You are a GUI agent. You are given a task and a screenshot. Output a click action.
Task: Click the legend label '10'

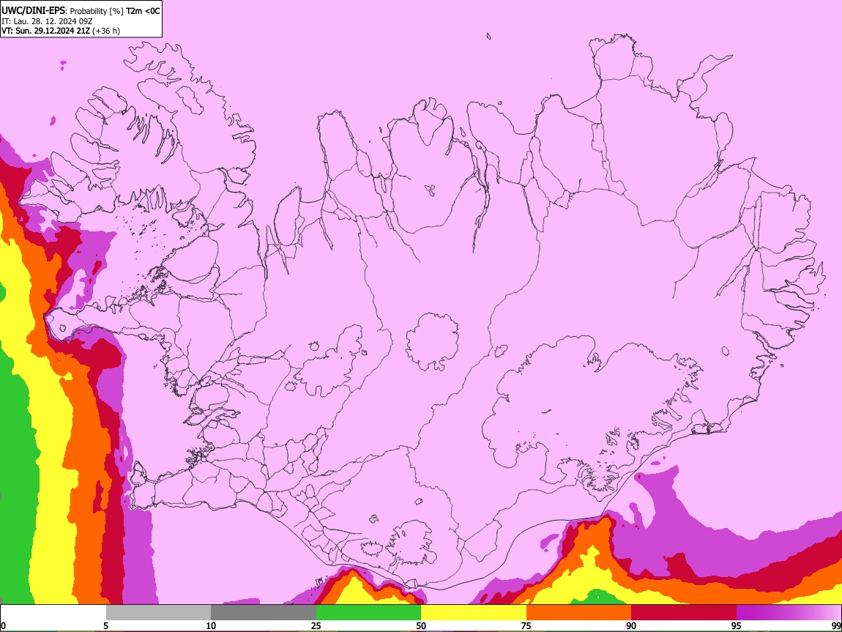(x=211, y=626)
